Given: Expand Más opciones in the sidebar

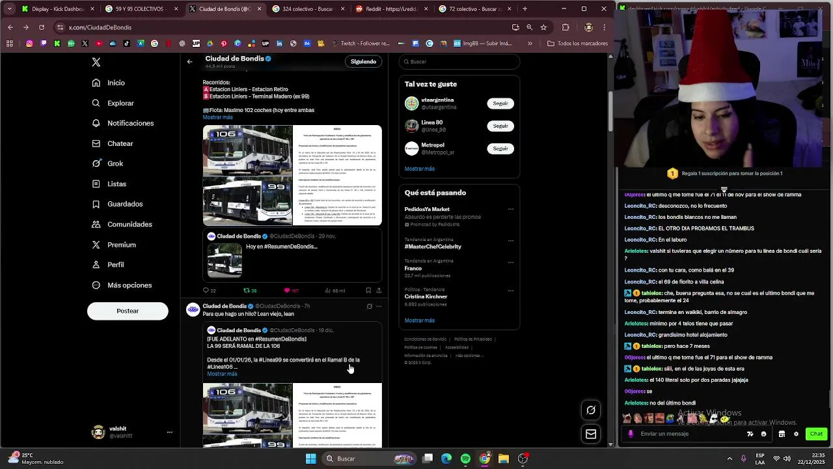Looking at the screenshot, I should (122, 285).
